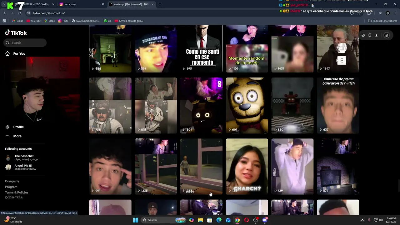Open the Profile page from the sidebar
The image size is (400, 225).
point(15,127)
